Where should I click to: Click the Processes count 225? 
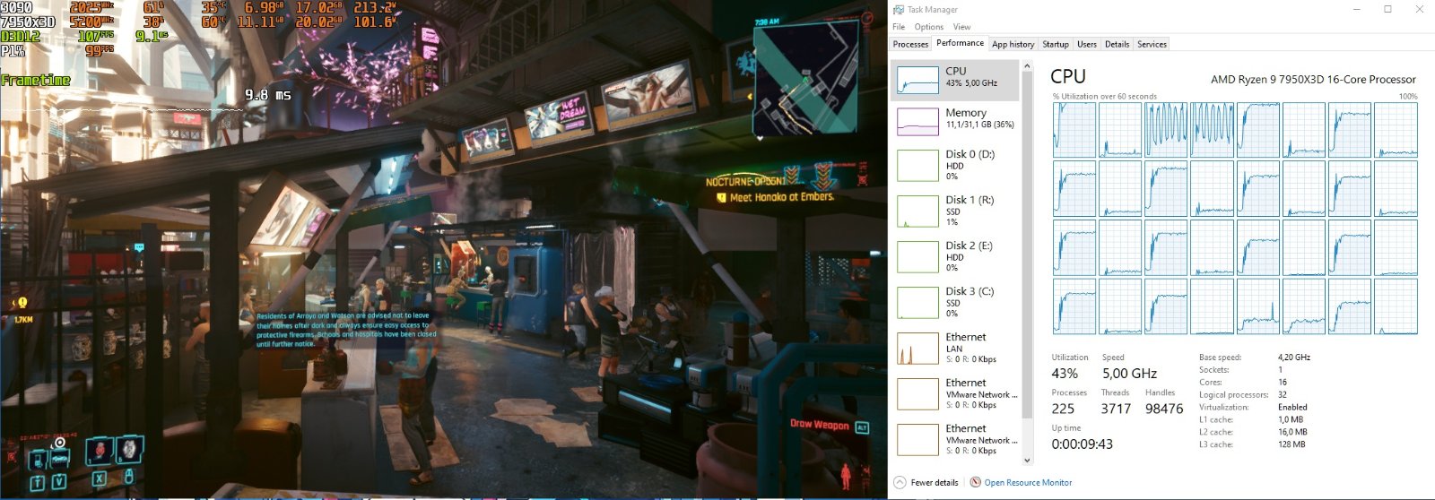coord(1063,409)
